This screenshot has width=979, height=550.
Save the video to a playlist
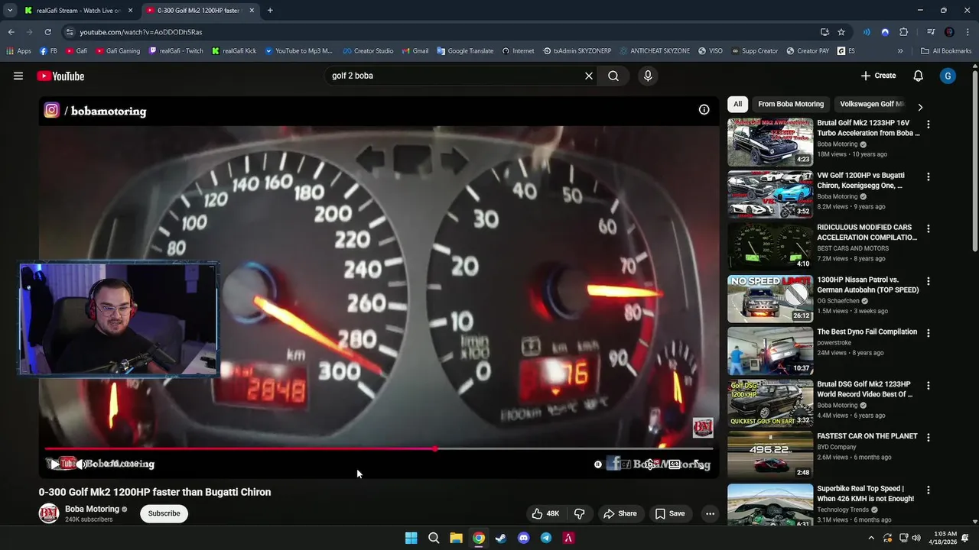tap(669, 513)
